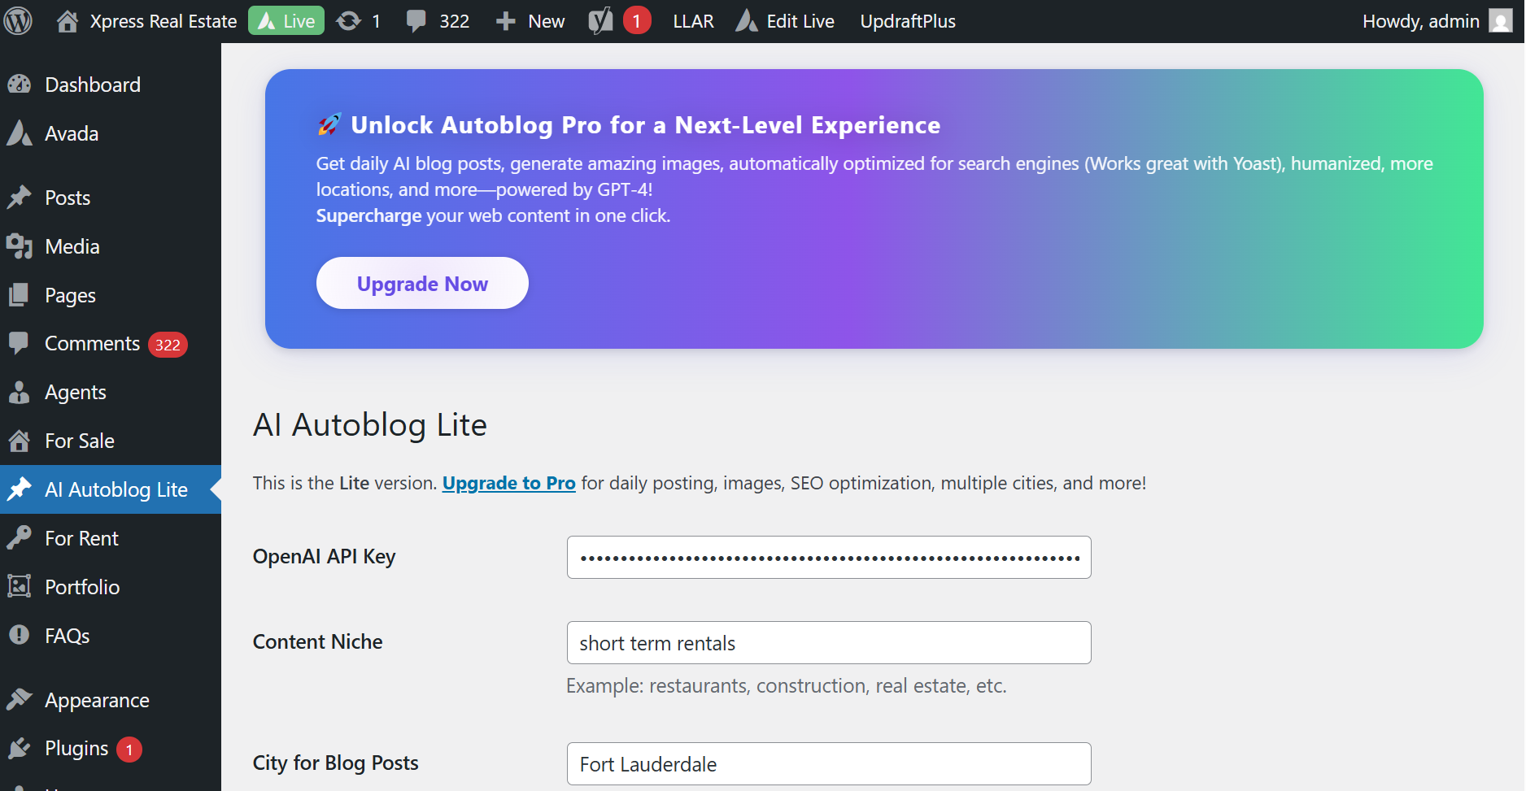Click Howdy, admin account menu
1526x791 pixels.
pyautogui.click(x=1420, y=21)
